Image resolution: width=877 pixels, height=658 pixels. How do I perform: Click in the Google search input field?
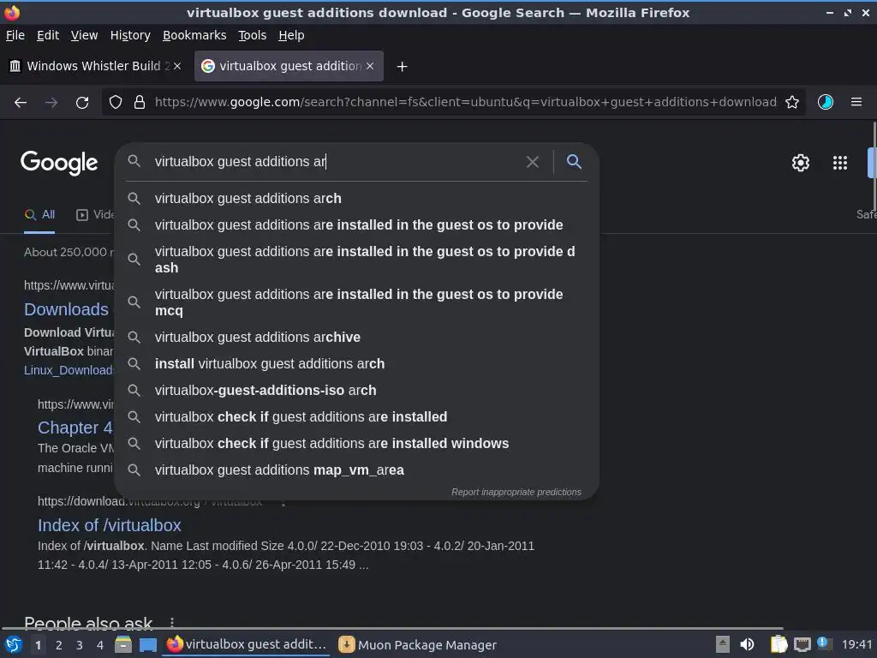point(336,162)
